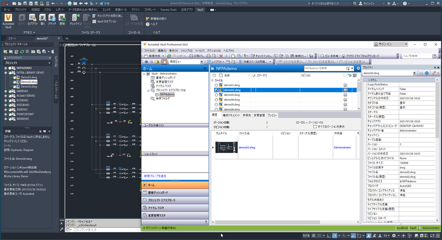
Task: Select radio button for demo03.dwg
Action: coord(217,95)
